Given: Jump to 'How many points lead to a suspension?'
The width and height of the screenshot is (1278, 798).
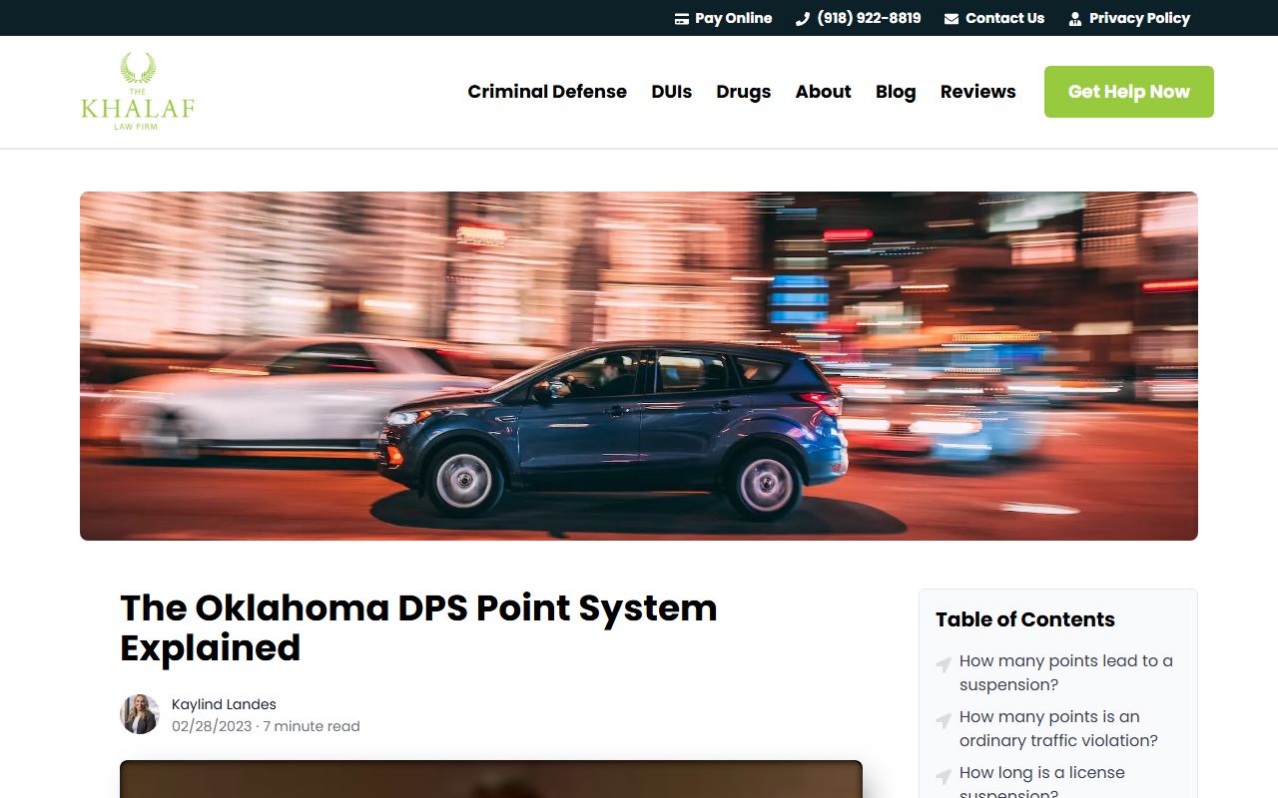Looking at the screenshot, I should click(x=1066, y=672).
